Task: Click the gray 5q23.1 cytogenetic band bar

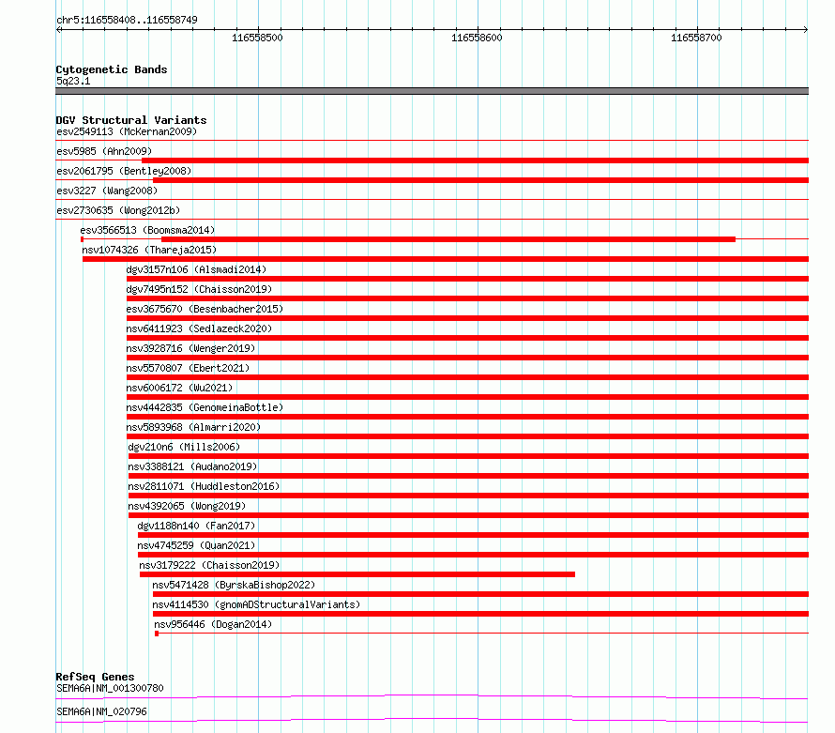Action: [432, 91]
